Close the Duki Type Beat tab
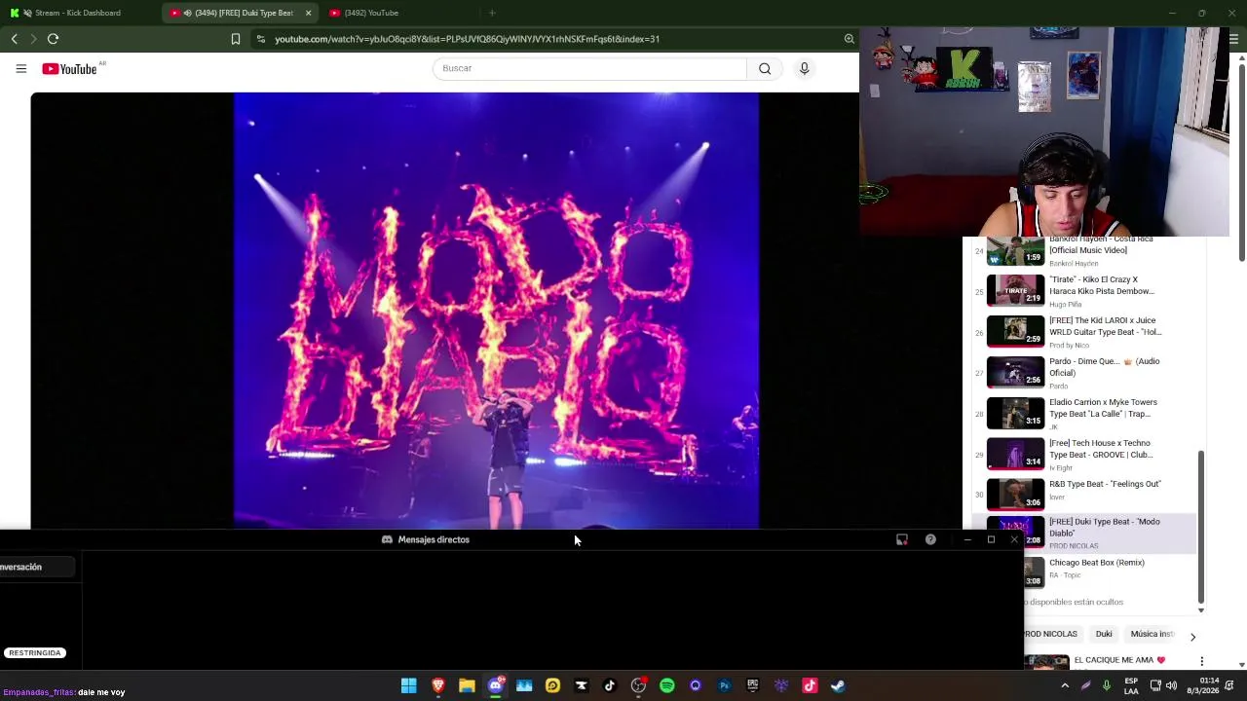1247x701 pixels. [308, 13]
